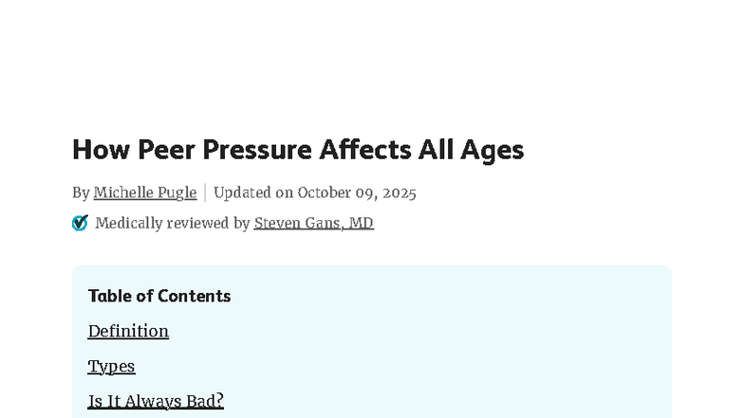Open the "Is It Always Bad?" section
This screenshot has height=418, width=744.
pos(156,401)
